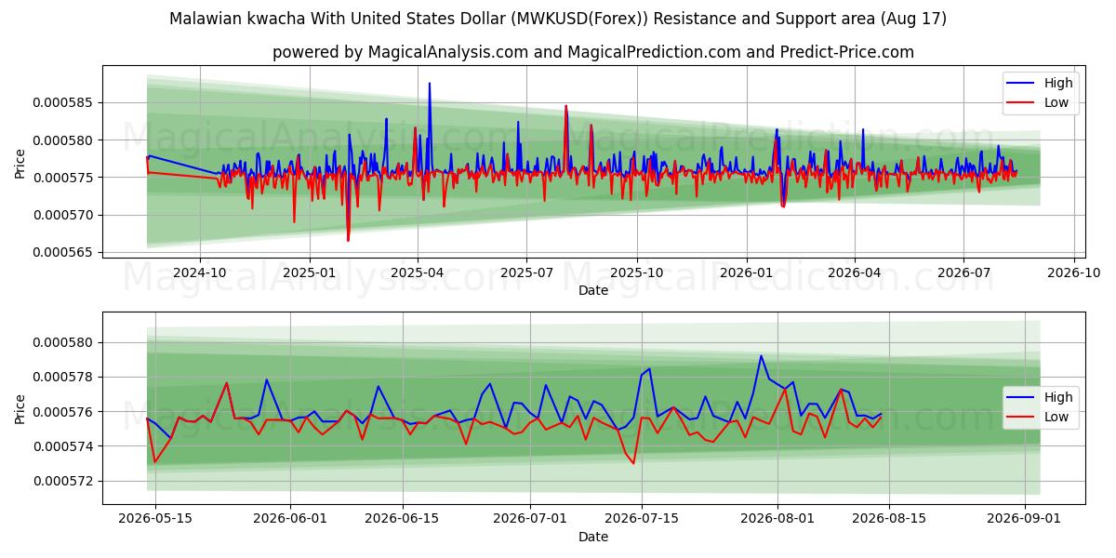Click the 2026-06-15 tick label
Screen dimensions: 1116x558
coord(402,519)
